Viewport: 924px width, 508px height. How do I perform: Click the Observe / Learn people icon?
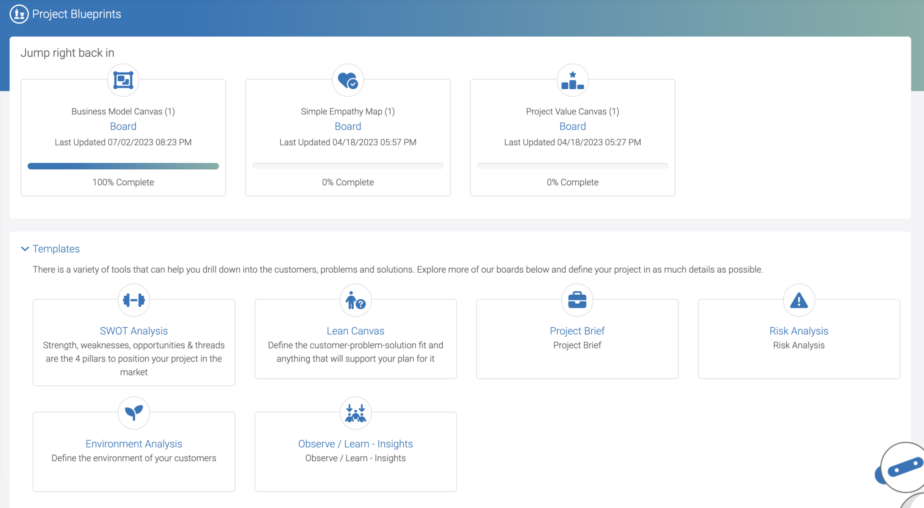[356, 412]
